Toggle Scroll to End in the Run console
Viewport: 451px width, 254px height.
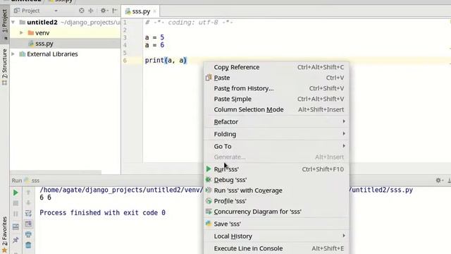(x=28, y=224)
